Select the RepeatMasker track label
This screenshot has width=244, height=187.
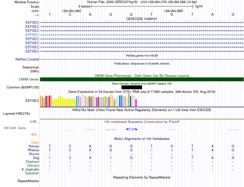click(28, 181)
